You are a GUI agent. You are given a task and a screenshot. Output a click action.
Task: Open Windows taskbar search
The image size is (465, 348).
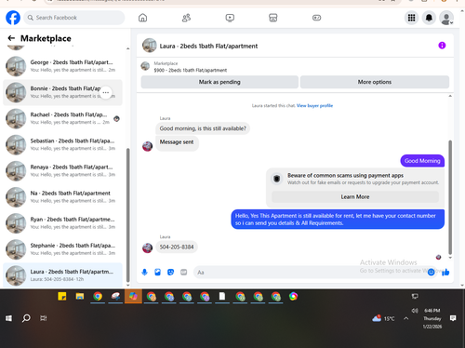point(26,318)
